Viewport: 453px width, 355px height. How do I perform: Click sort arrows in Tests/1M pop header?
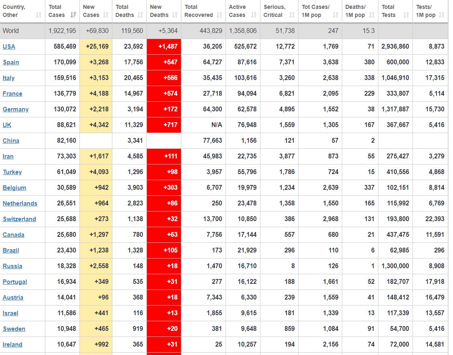[441, 15]
